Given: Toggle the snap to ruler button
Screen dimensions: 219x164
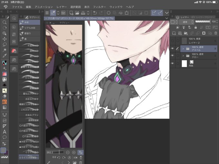Looking at the screenshot, I should tap(154, 13).
